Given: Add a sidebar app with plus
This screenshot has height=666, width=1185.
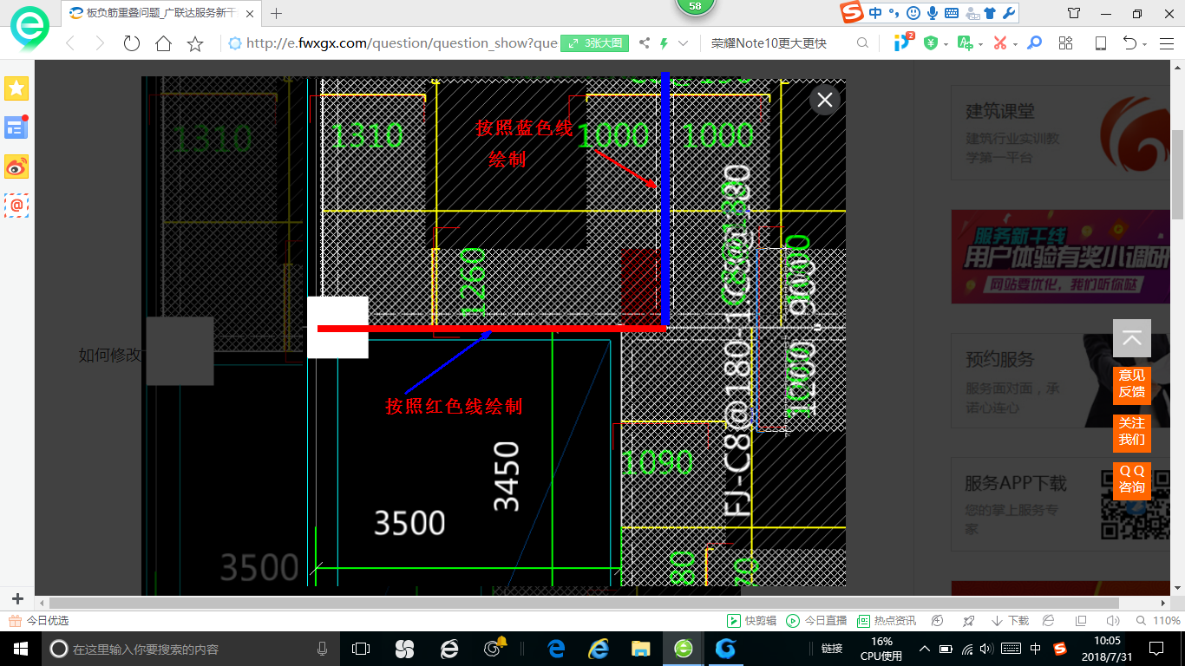Looking at the screenshot, I should click(17, 599).
